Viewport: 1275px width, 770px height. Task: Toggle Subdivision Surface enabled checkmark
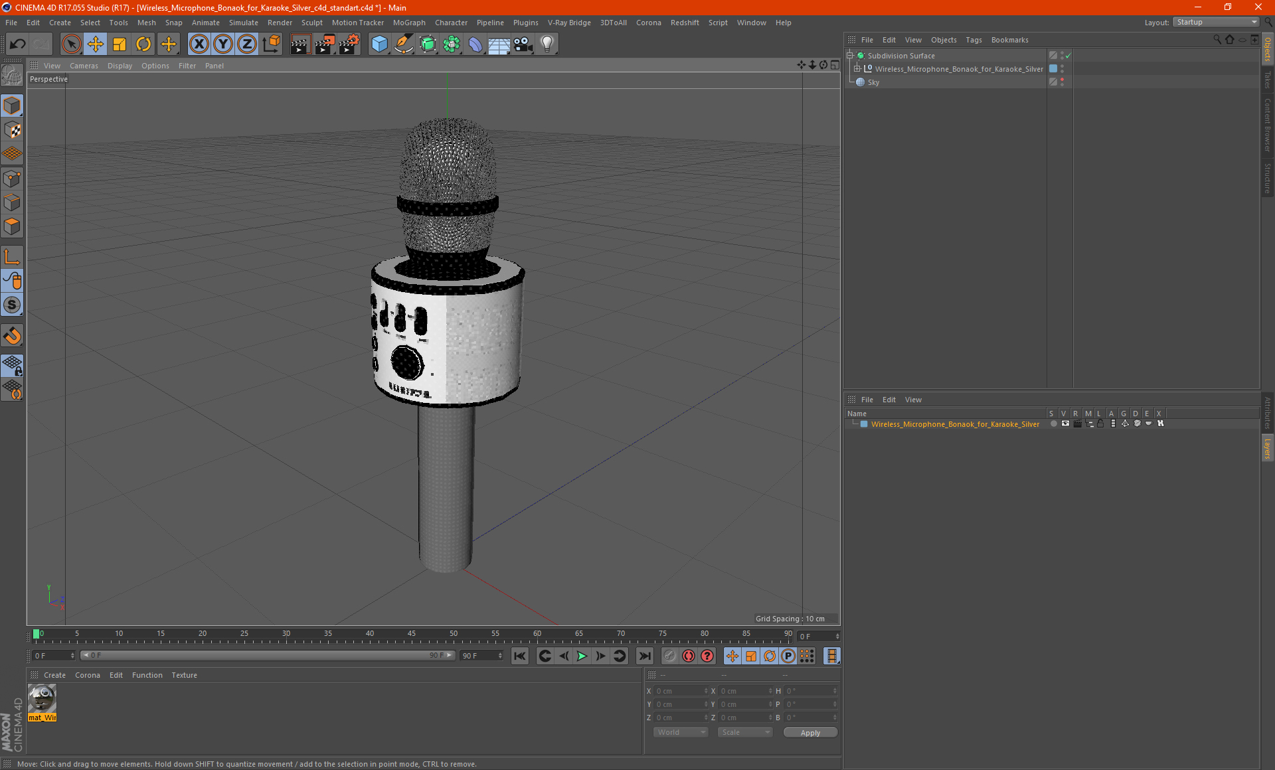pos(1068,56)
